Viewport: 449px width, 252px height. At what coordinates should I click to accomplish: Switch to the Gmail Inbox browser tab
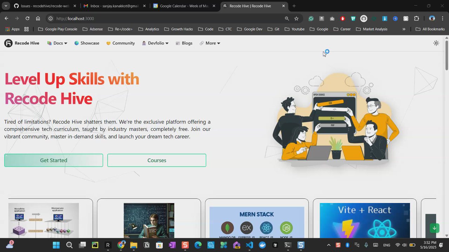coord(115,6)
